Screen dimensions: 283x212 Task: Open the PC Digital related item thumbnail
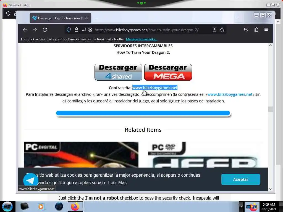(81, 155)
